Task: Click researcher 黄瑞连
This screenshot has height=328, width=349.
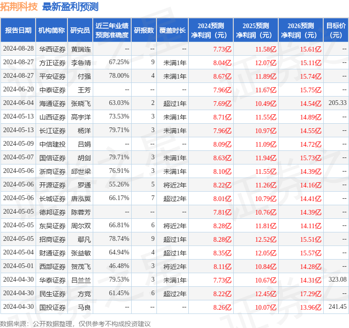Action: coord(81,49)
